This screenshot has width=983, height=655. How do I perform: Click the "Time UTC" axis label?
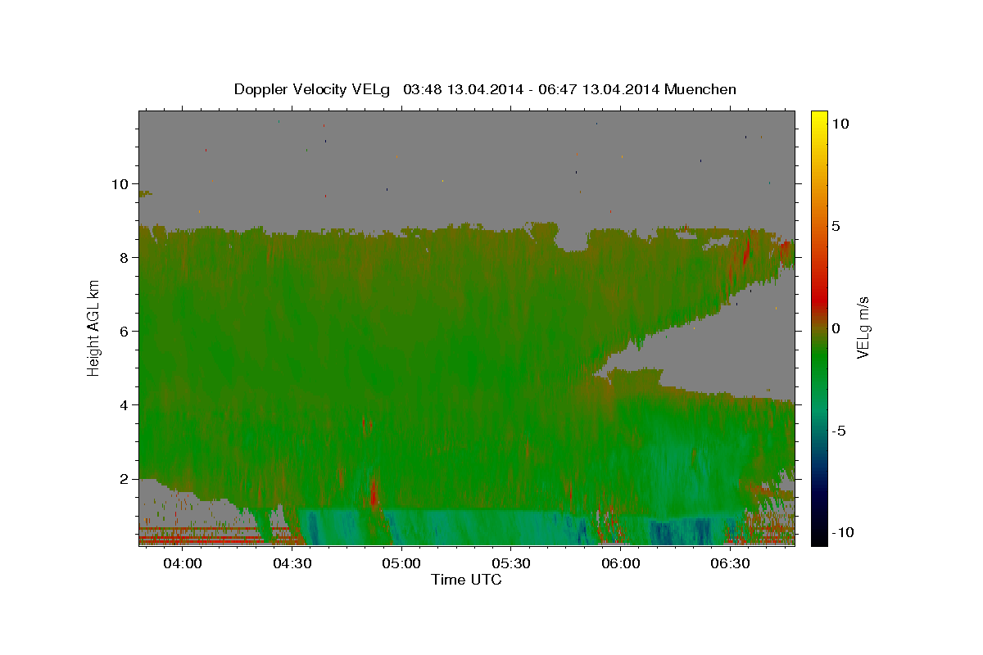[x=466, y=580]
